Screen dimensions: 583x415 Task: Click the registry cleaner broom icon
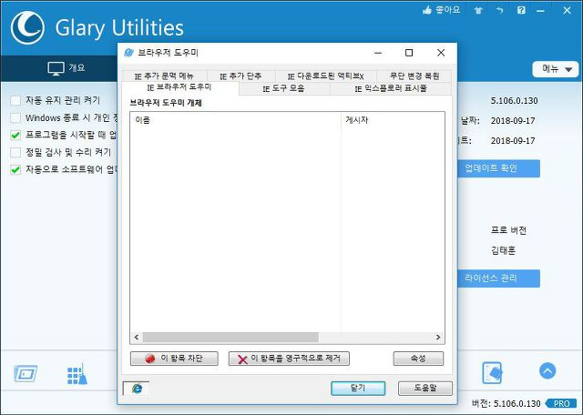[x=77, y=374]
